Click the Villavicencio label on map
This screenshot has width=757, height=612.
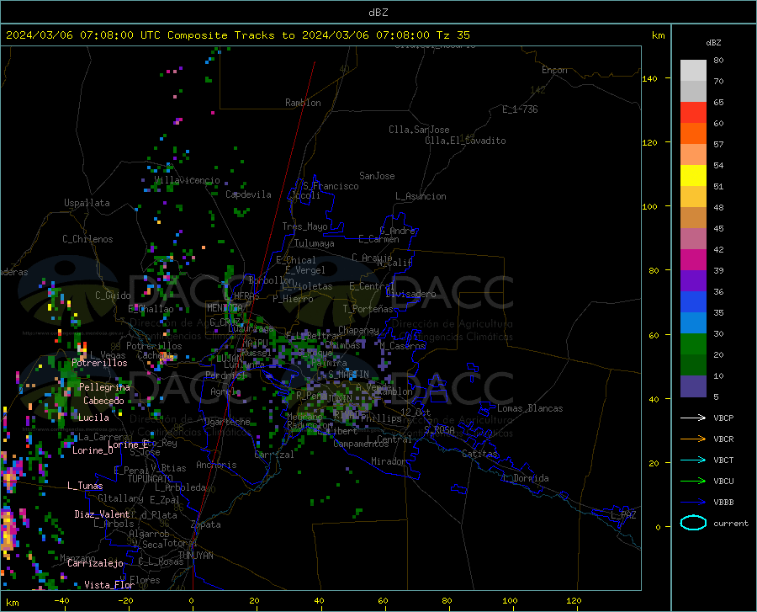pos(187,180)
